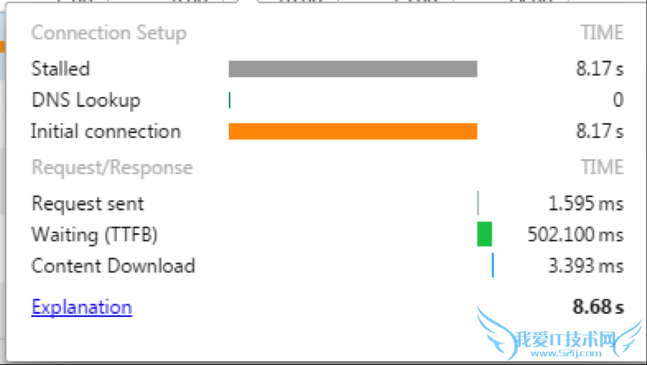
Task: Select the Stalled row label
Action: [60, 69]
